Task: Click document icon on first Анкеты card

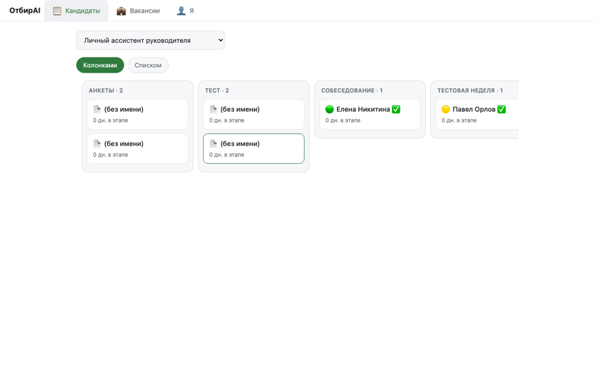Action: 97,109
